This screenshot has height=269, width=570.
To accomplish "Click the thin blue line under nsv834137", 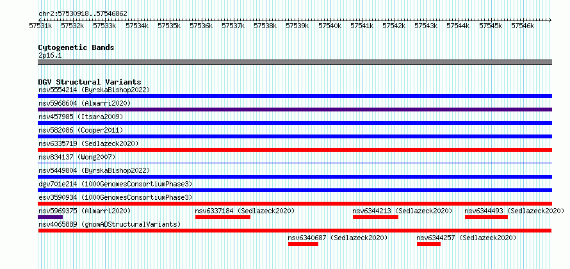I will (295, 163).
